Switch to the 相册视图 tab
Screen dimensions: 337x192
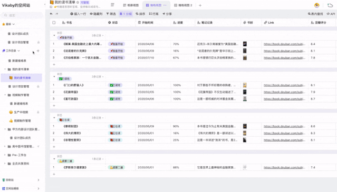[131, 5]
